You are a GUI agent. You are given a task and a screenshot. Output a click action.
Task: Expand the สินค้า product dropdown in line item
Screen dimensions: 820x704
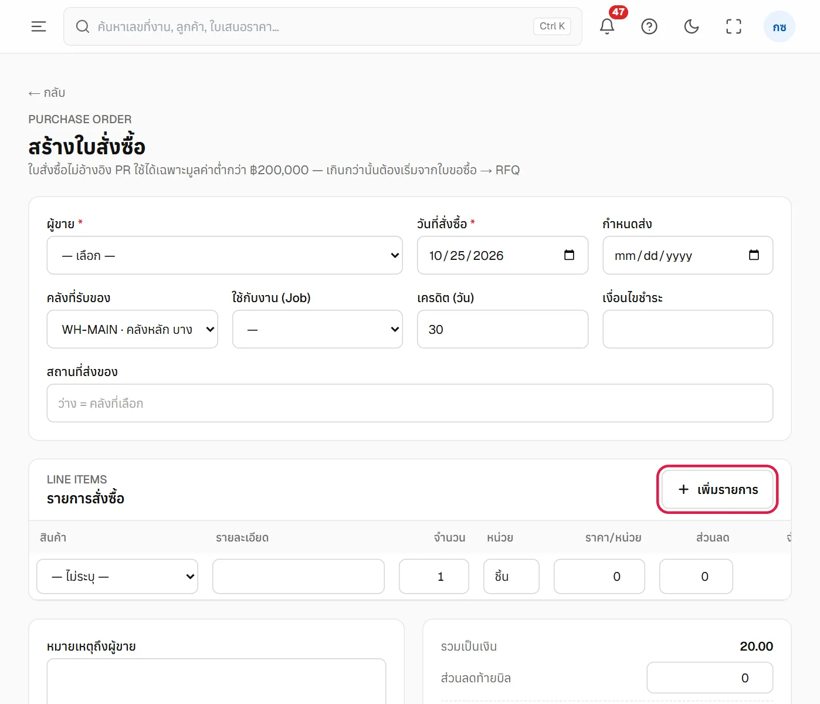pyautogui.click(x=117, y=577)
